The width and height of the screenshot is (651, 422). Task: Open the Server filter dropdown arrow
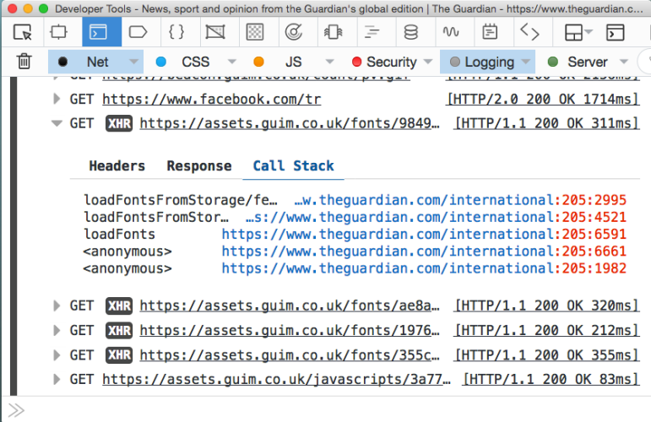[624, 62]
